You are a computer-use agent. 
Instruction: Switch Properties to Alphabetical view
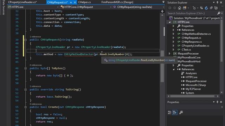tap(175, 112)
